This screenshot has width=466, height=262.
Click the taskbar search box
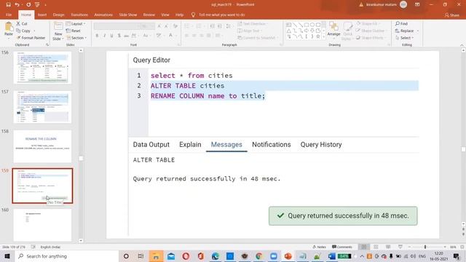tap(67, 256)
